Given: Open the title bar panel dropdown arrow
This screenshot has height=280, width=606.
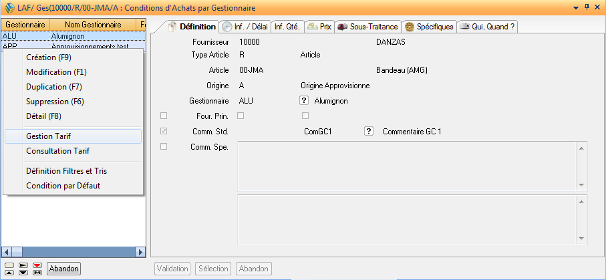Looking at the screenshot, I should 577,7.
